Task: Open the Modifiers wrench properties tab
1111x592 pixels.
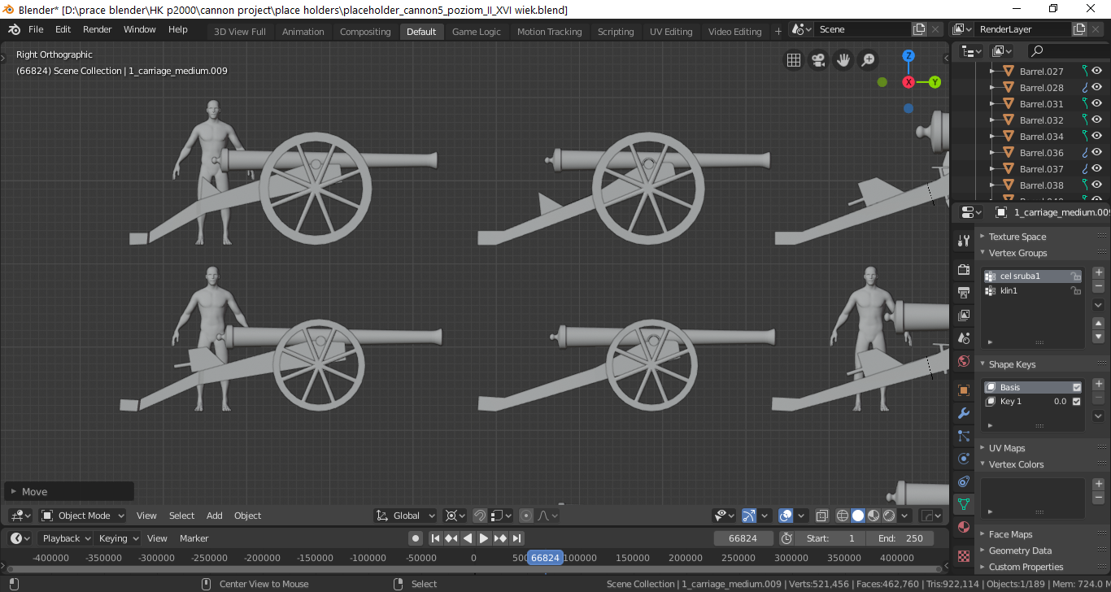Action: coord(964,413)
